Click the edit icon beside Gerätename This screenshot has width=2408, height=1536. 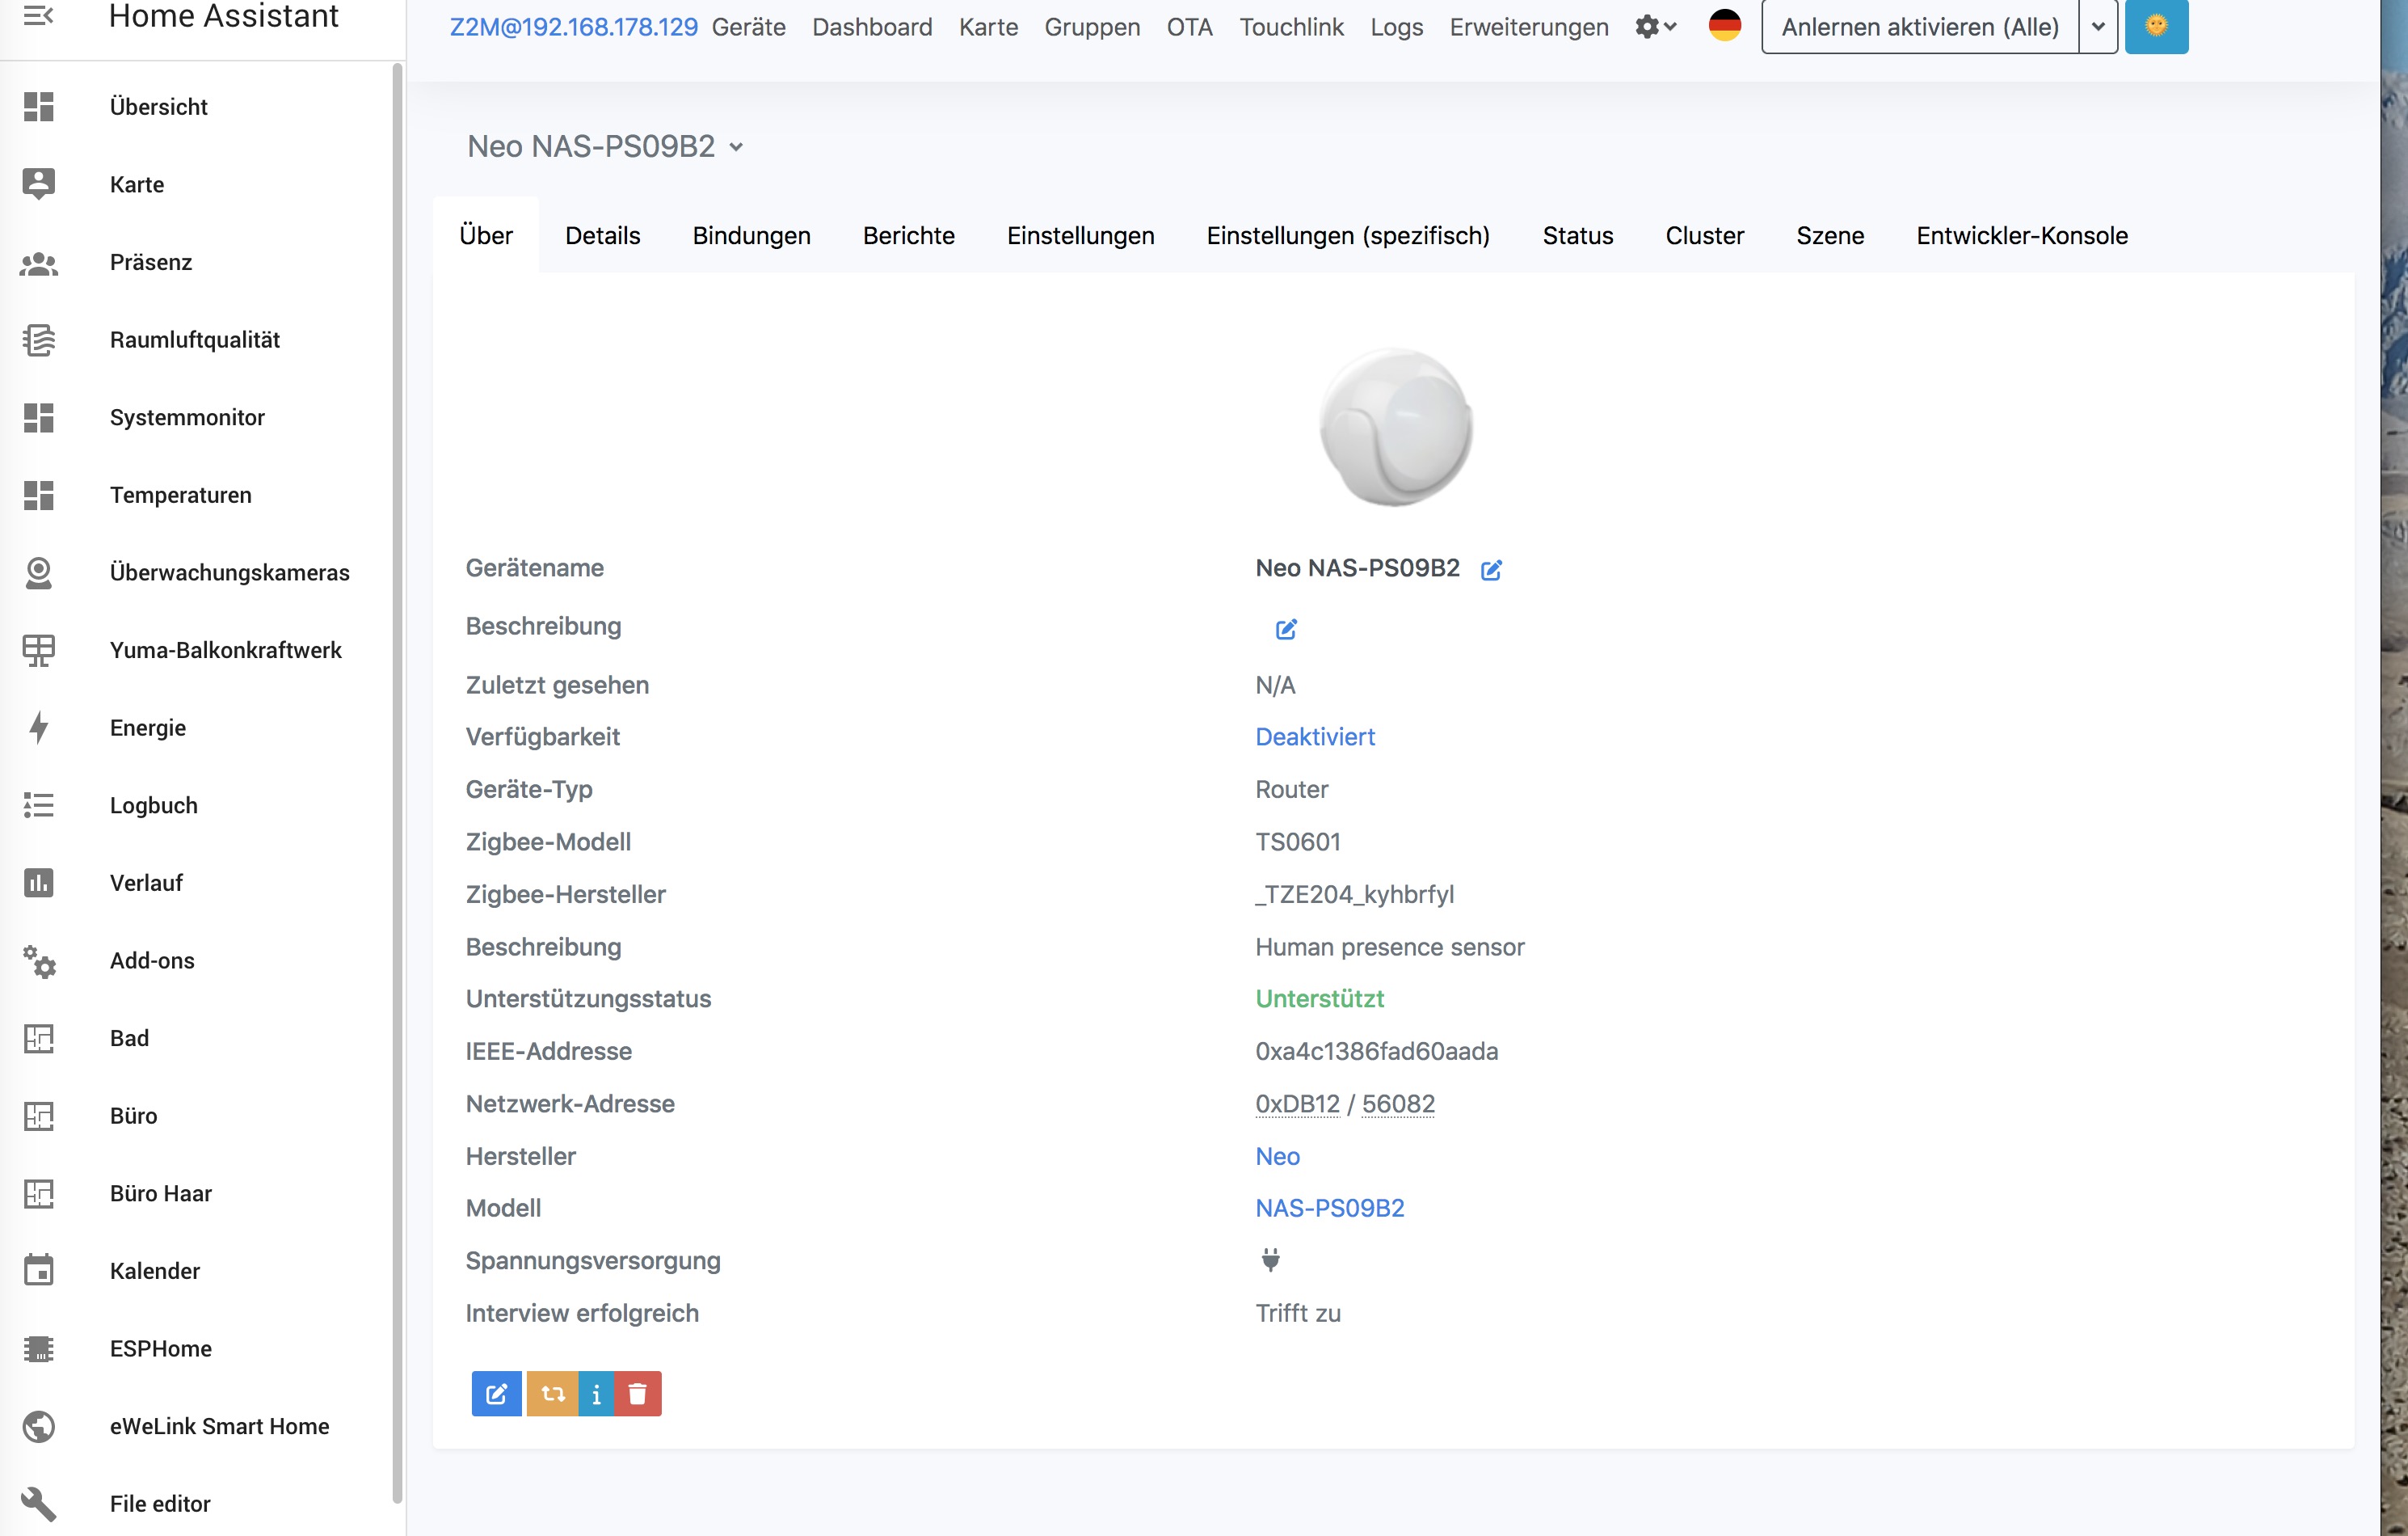point(1490,569)
